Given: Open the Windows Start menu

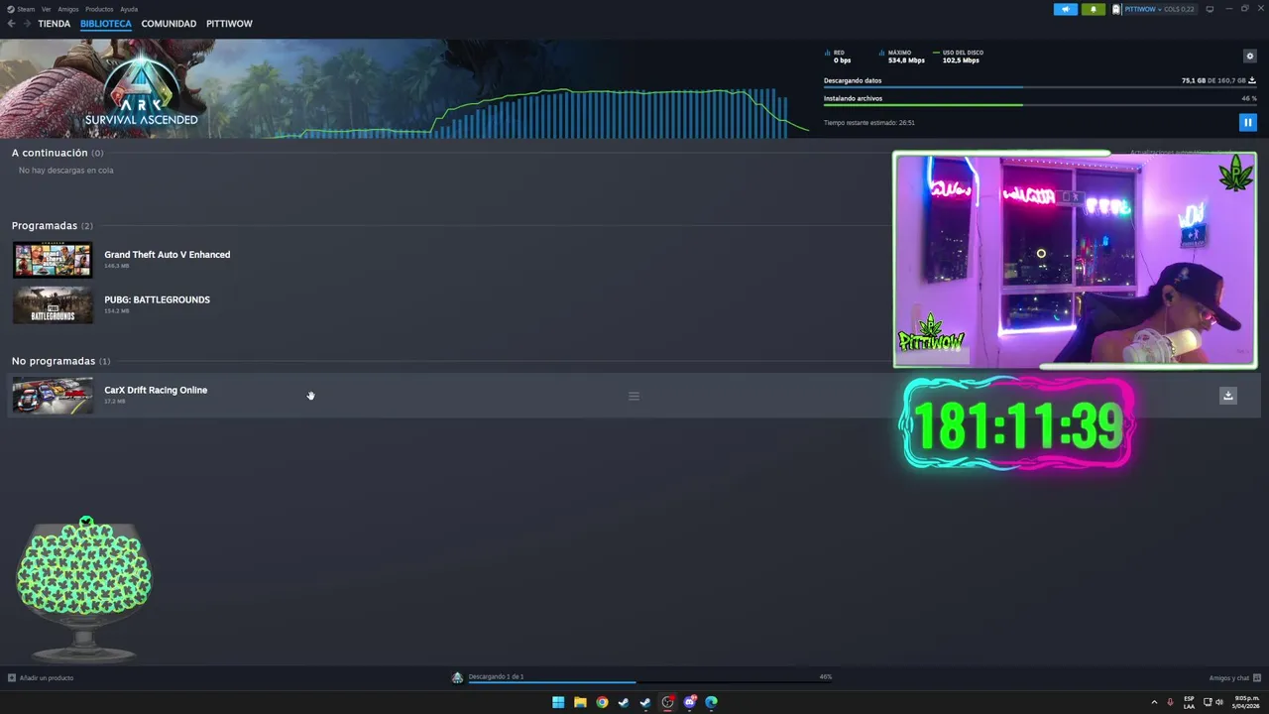Looking at the screenshot, I should pos(558,702).
